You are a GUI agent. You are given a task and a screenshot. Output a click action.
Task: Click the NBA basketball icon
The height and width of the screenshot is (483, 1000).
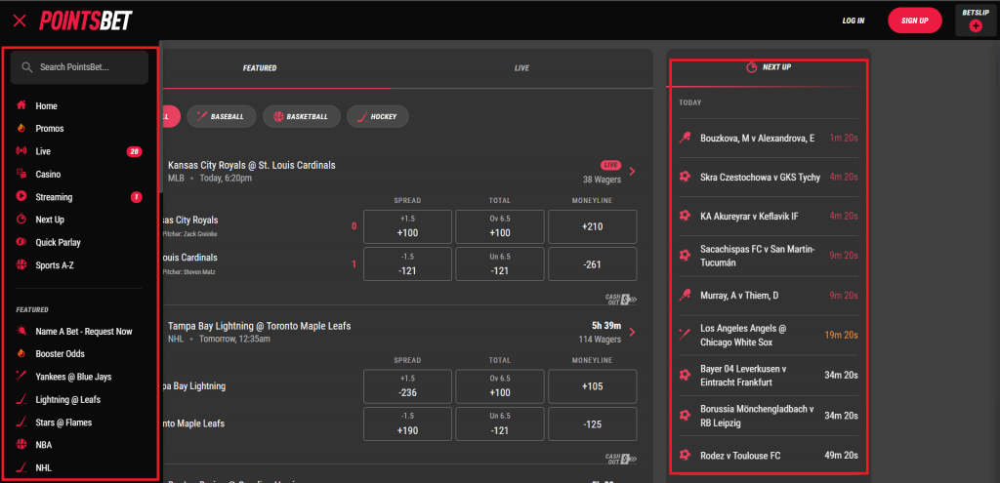21,445
